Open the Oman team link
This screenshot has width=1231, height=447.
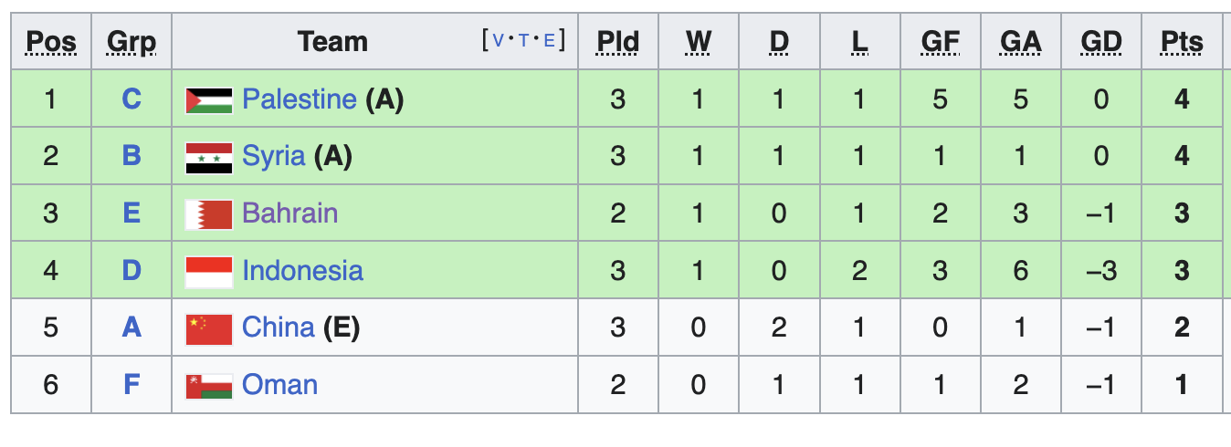(x=280, y=385)
